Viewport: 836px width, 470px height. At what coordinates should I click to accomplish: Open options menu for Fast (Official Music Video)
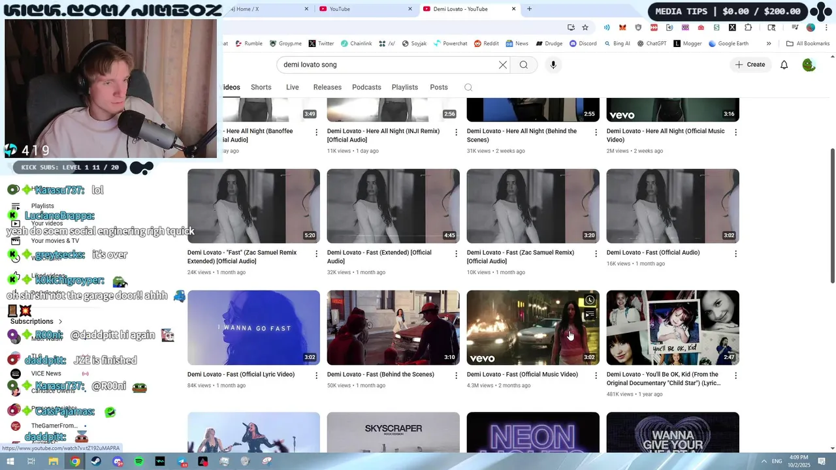pyautogui.click(x=596, y=376)
